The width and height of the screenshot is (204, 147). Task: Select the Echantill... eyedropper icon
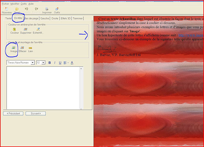pos(38,29)
